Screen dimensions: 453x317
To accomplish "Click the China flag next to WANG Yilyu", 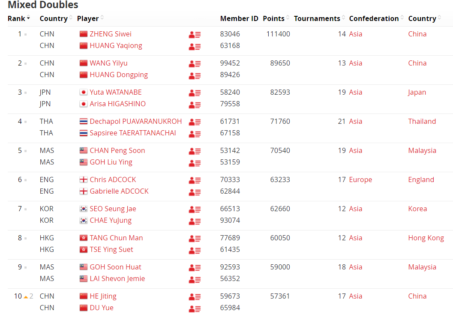I will pyautogui.click(x=84, y=63).
